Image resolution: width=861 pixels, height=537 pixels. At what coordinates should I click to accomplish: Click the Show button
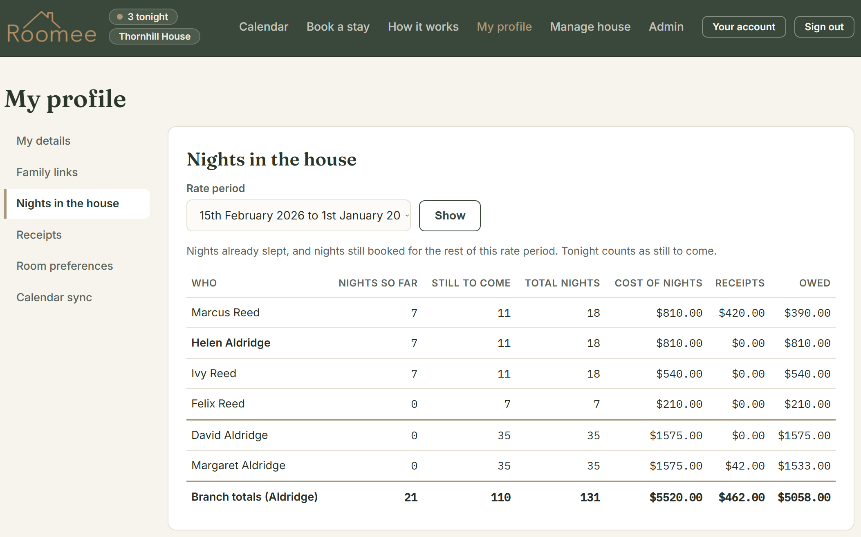point(450,216)
